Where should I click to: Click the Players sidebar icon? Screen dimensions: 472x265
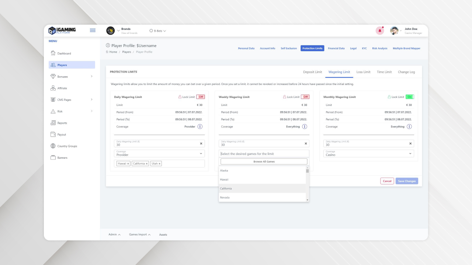(53, 65)
